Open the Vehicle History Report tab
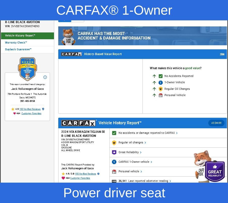228x203 pixels. 27,36
